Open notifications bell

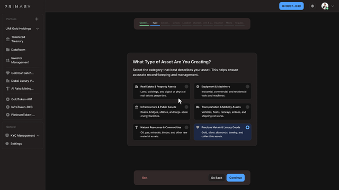(x=313, y=6)
